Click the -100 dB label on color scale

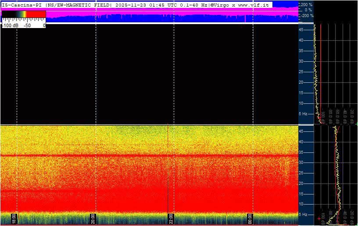10,25
